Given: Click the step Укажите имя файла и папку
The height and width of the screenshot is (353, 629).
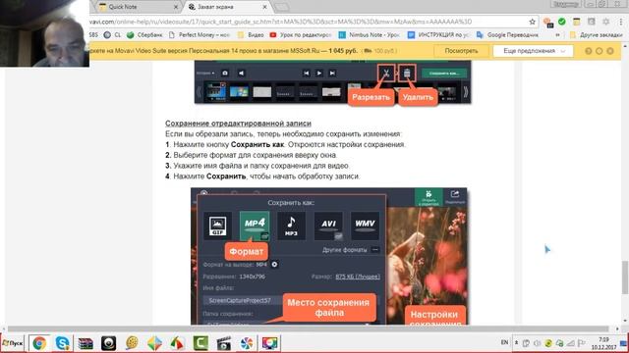Looking at the screenshot, I should pos(257,166).
